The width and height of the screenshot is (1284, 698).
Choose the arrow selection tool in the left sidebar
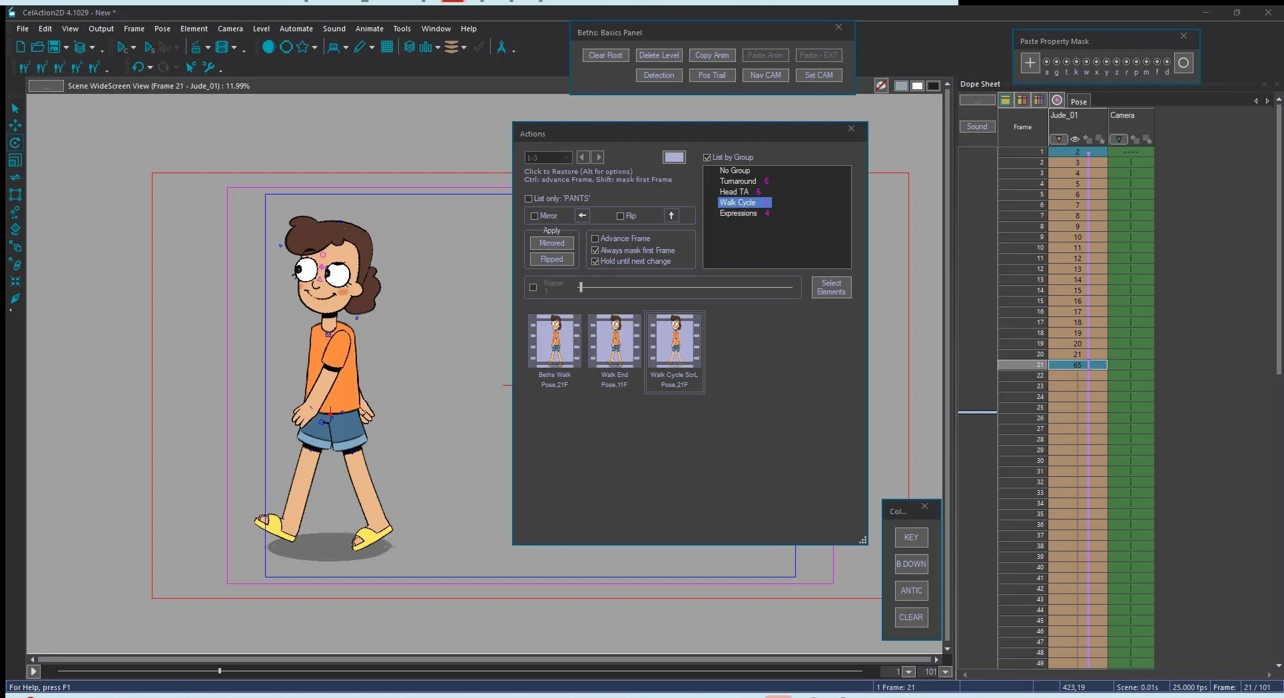point(15,108)
